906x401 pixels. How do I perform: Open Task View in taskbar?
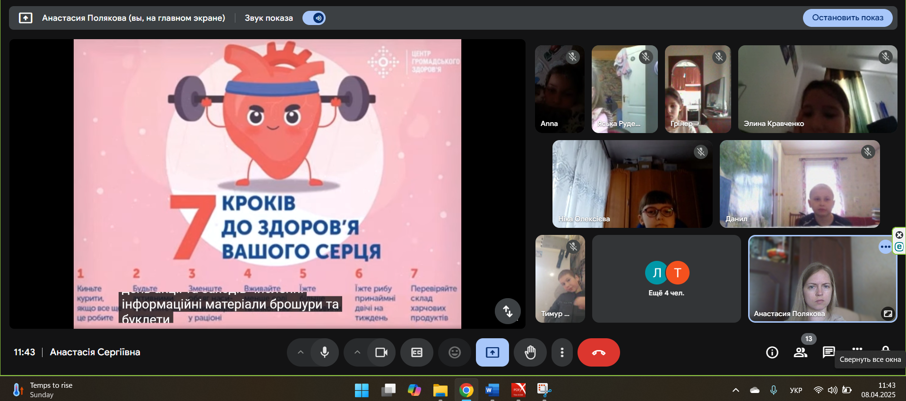click(x=388, y=390)
